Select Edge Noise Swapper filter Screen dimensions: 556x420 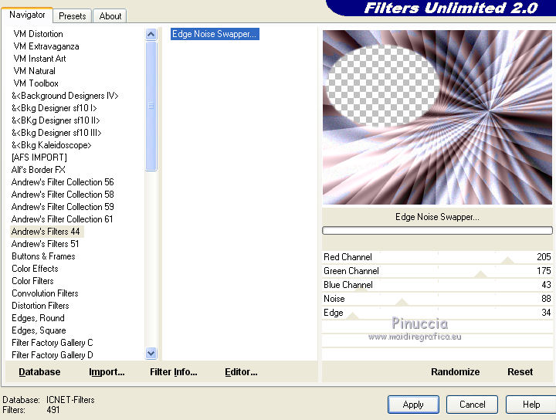click(215, 34)
